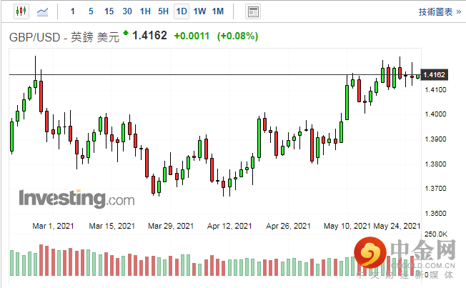Click the 1.4100 price axis label
The image size is (466, 288).
(x=436, y=90)
